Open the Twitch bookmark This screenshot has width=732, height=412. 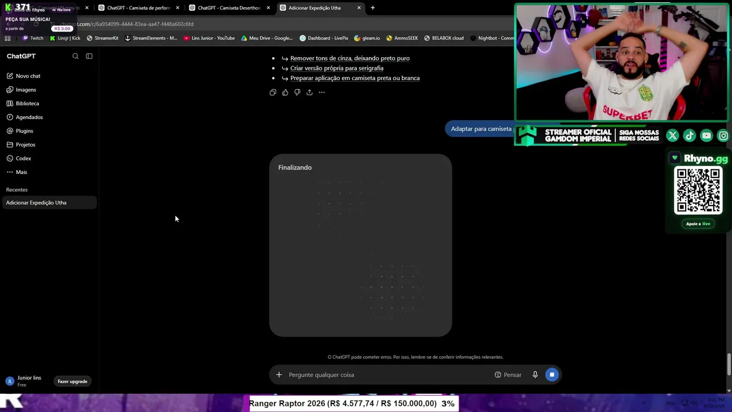pyautogui.click(x=33, y=38)
